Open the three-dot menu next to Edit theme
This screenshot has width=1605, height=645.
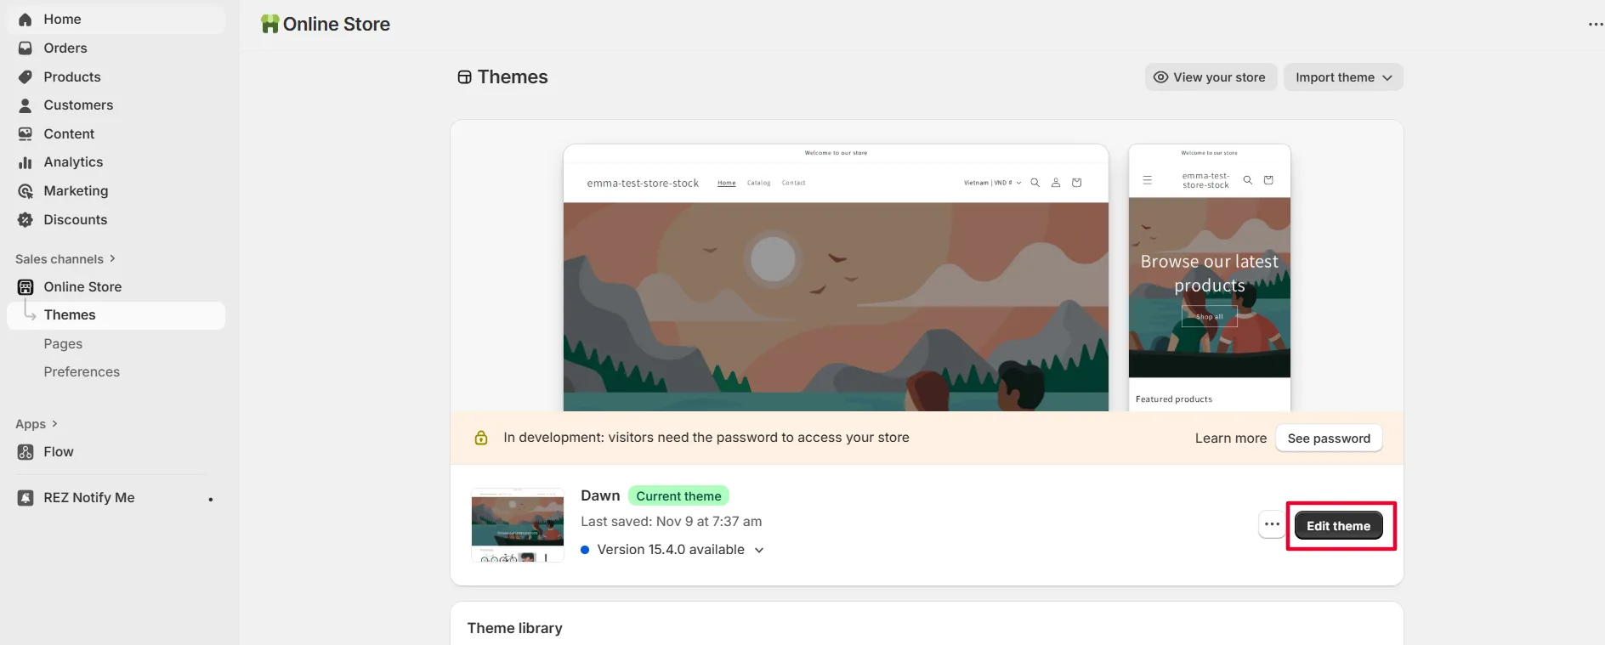tap(1272, 525)
